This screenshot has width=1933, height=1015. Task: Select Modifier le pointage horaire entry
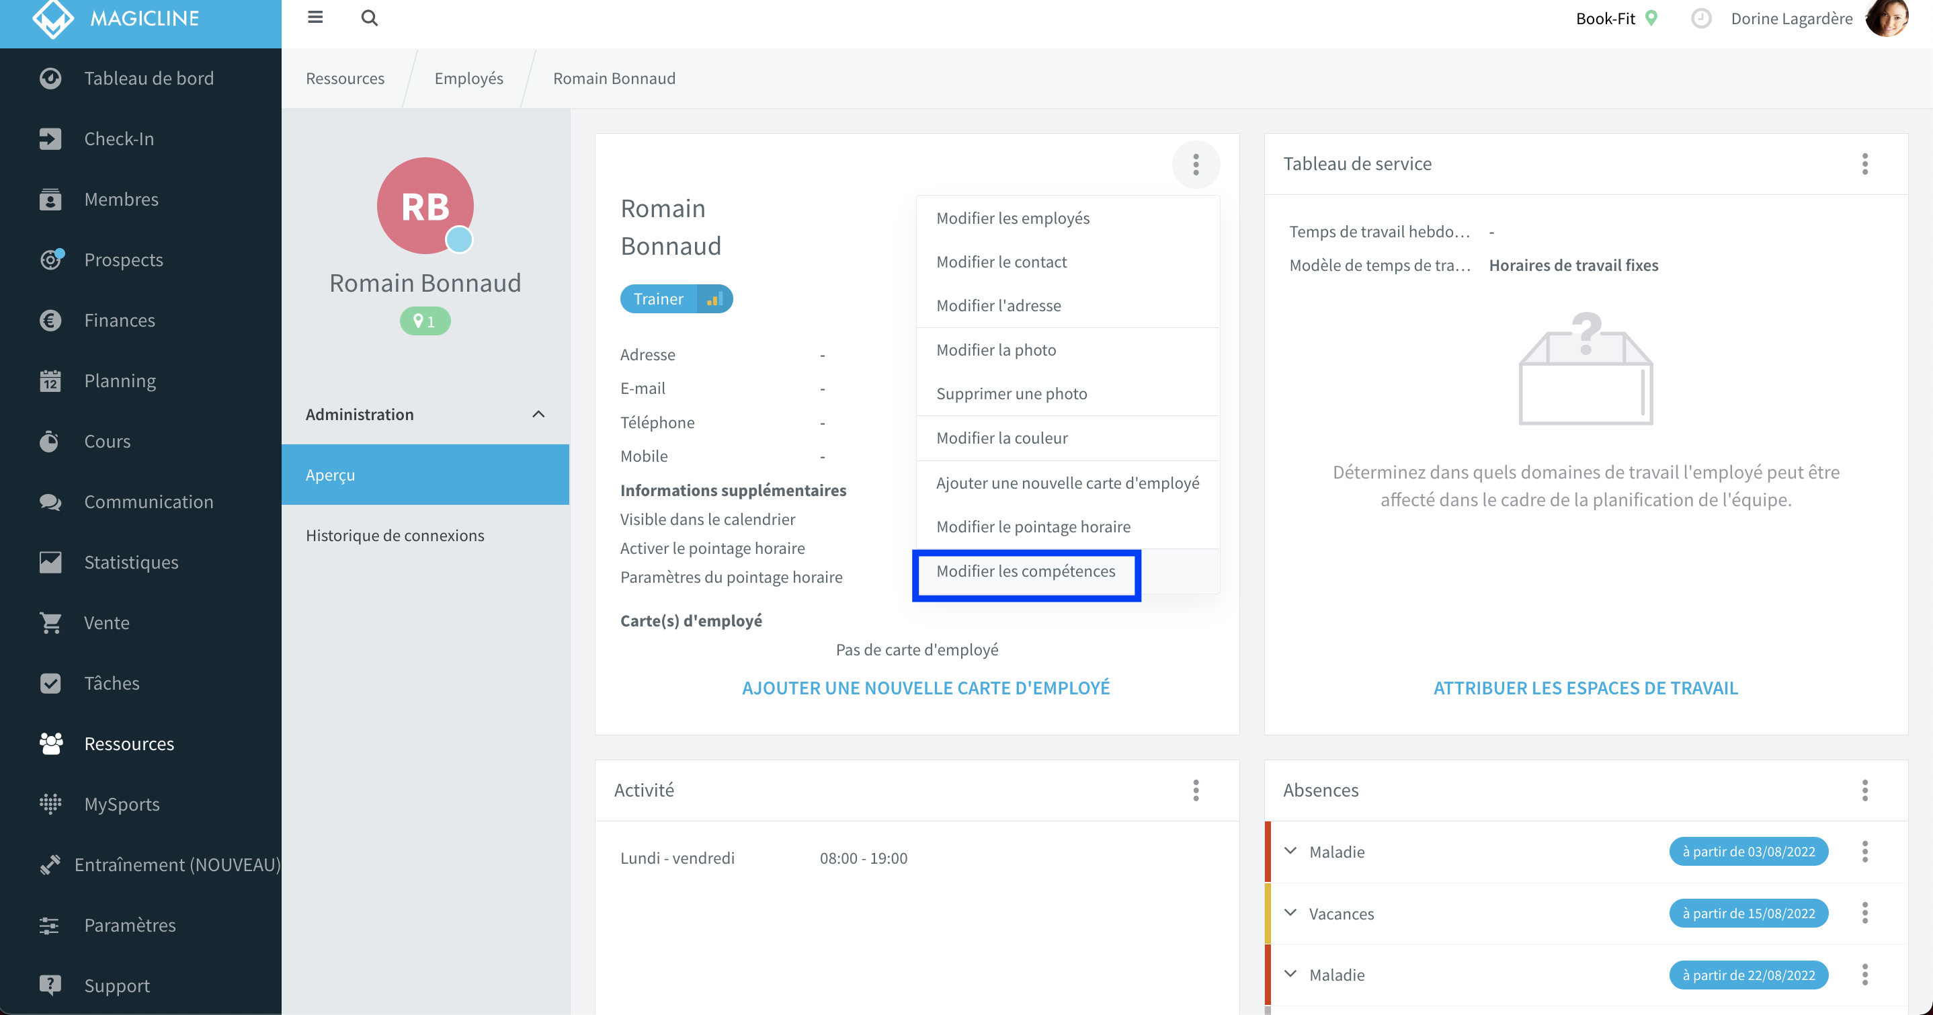[1033, 526]
